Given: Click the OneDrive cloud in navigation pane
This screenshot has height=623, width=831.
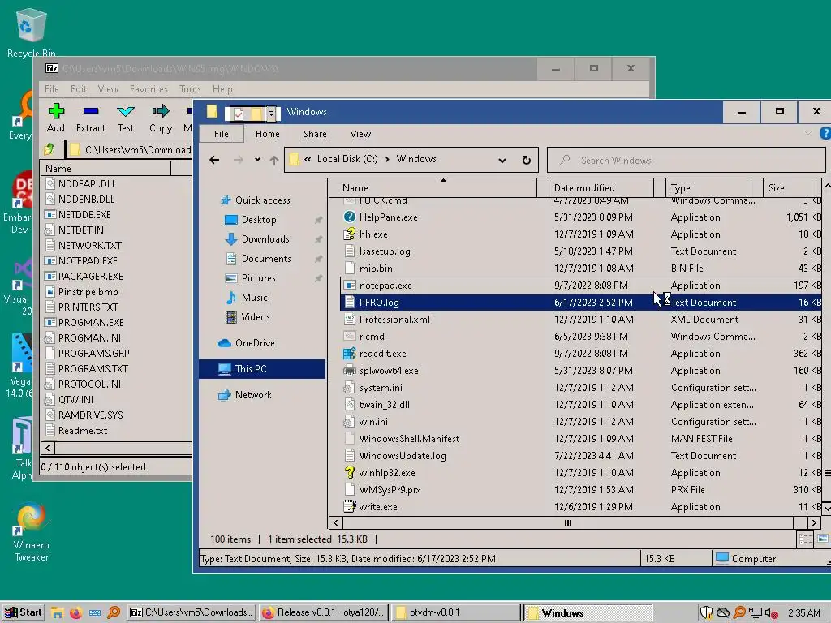Looking at the screenshot, I should coord(225,343).
